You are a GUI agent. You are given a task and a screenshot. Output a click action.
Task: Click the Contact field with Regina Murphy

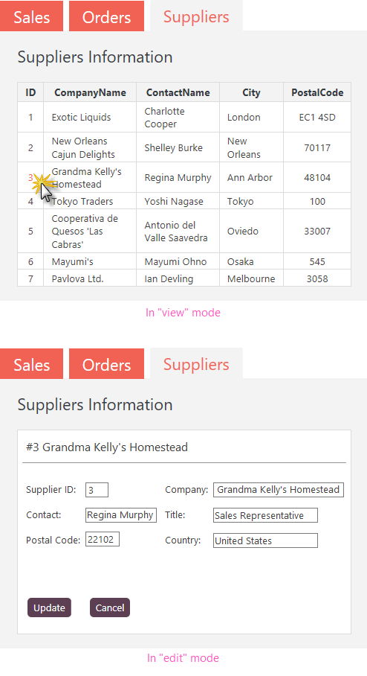pyautogui.click(x=121, y=514)
